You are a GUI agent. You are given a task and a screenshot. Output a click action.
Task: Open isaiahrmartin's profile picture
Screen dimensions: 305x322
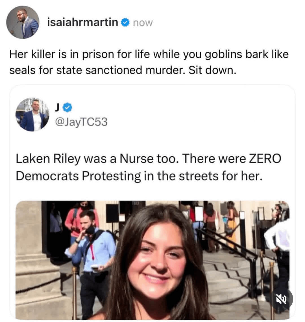23,22
